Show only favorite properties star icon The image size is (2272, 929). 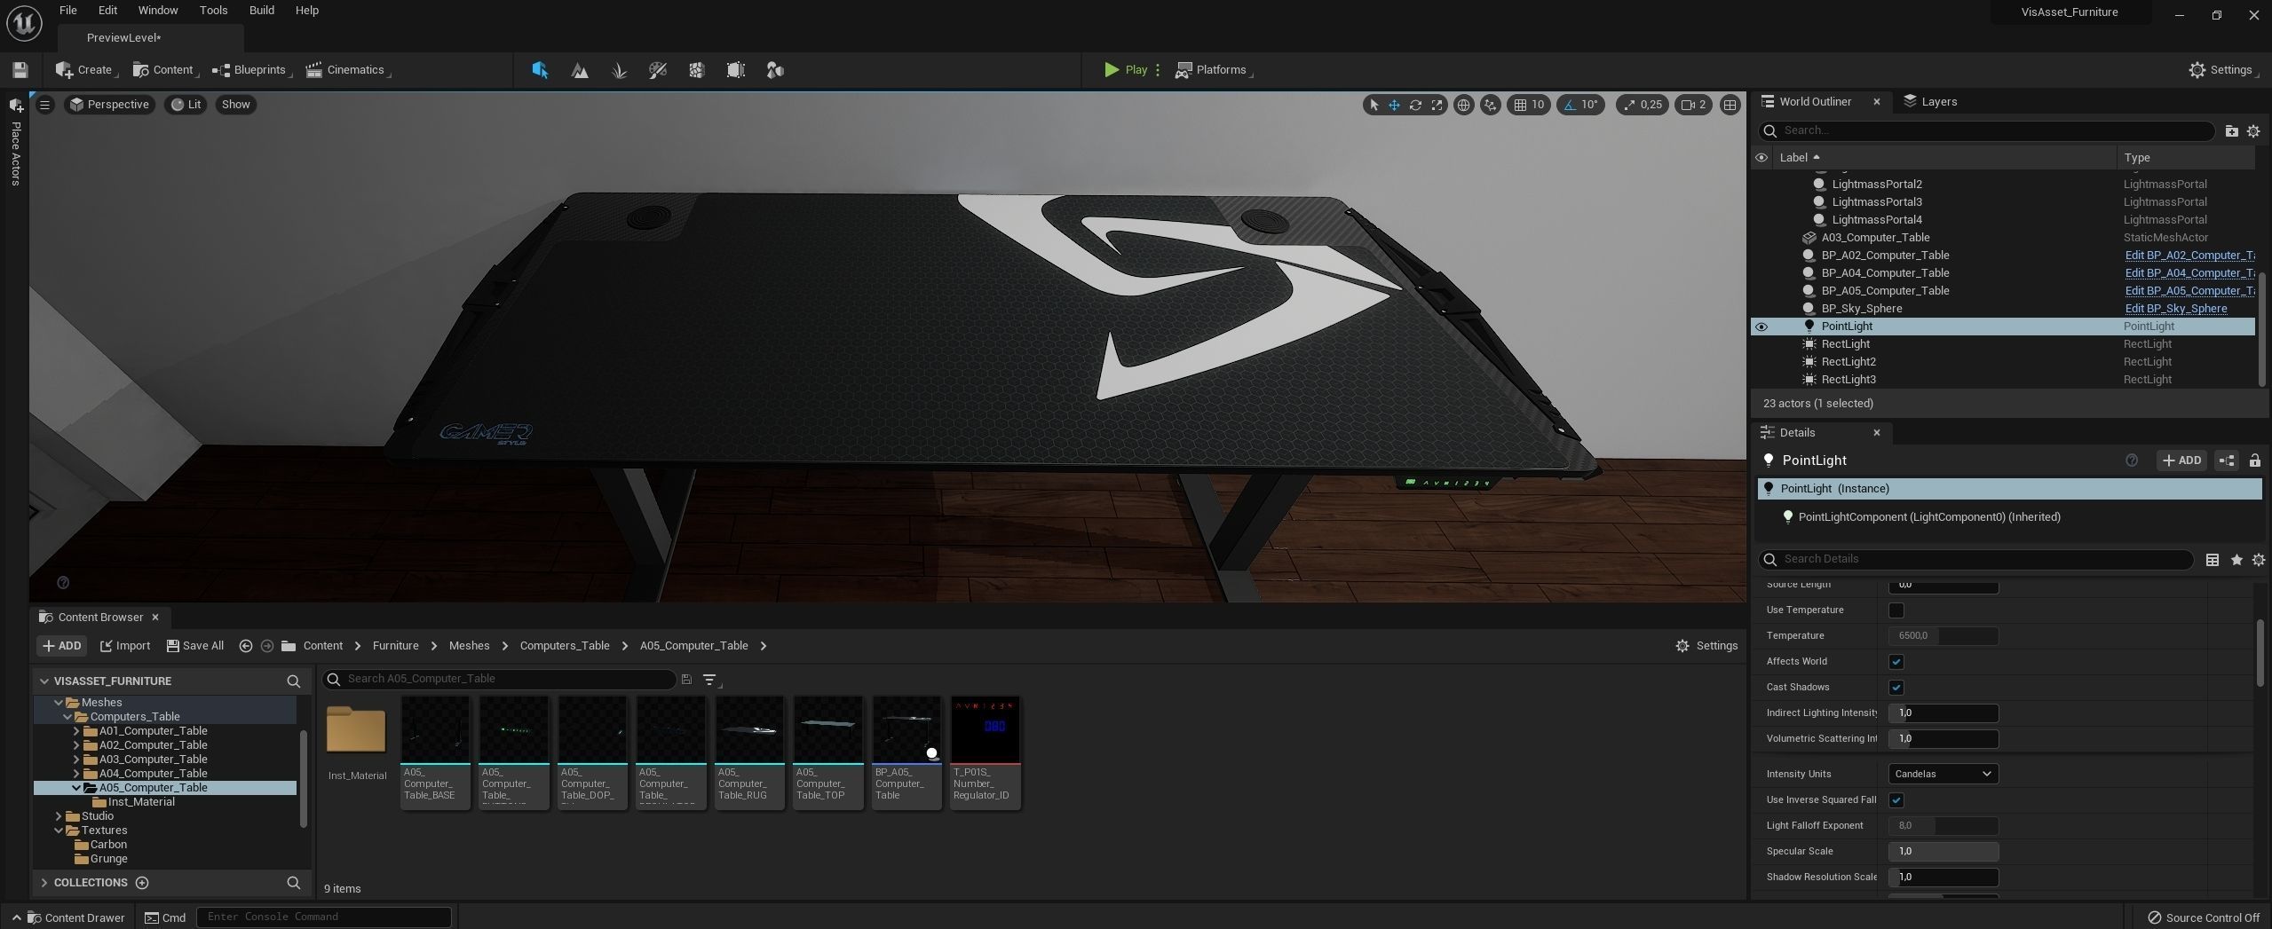point(2236,560)
